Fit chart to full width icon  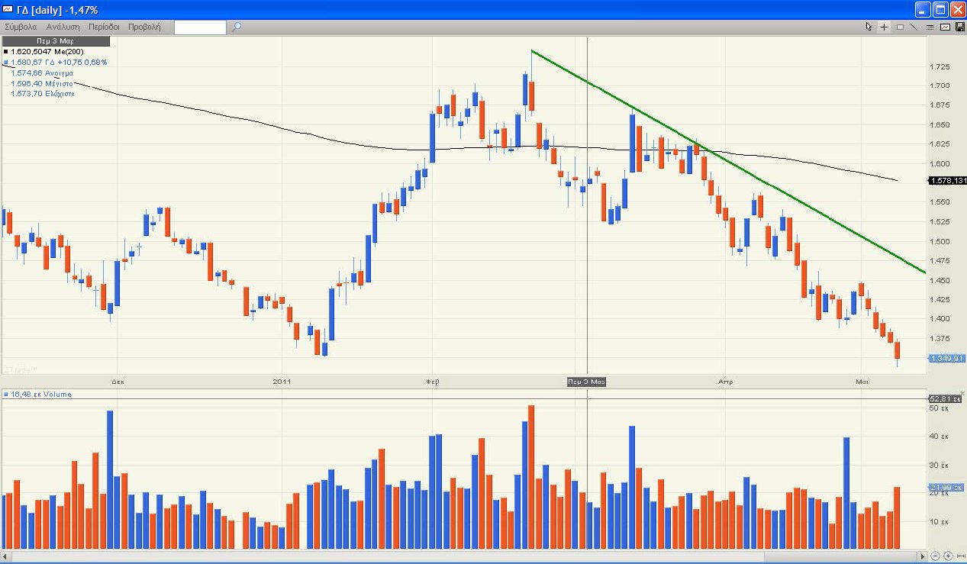pyautogui.click(x=960, y=556)
